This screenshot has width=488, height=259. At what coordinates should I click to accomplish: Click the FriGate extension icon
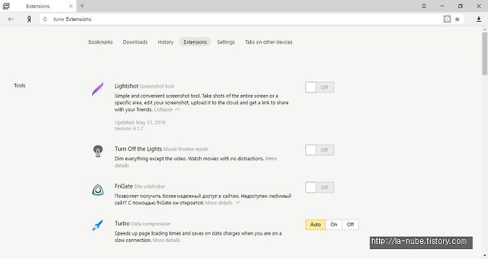(98, 190)
